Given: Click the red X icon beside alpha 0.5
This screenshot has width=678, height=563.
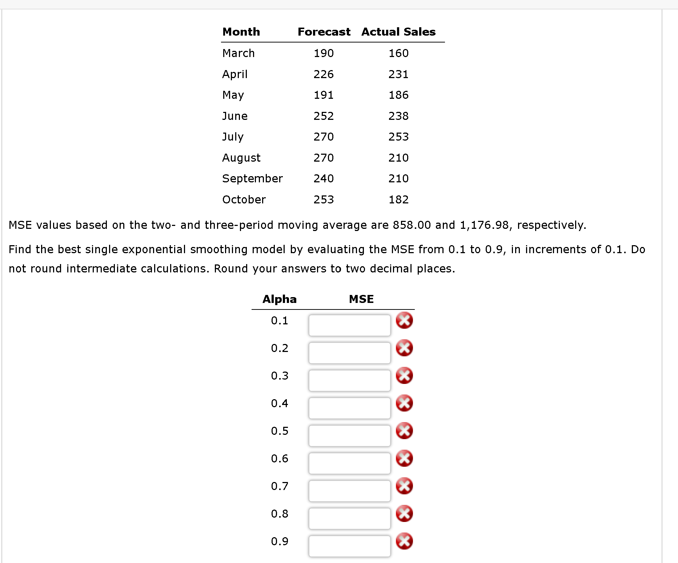Looking at the screenshot, I should (x=405, y=431).
